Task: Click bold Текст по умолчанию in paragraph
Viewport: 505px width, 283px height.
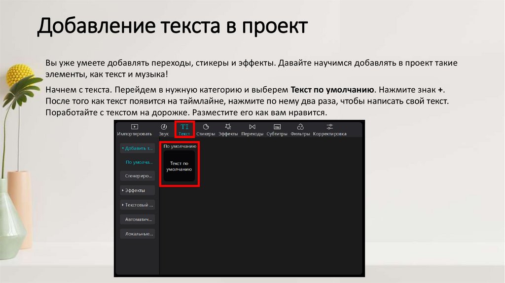Action: 333,91
